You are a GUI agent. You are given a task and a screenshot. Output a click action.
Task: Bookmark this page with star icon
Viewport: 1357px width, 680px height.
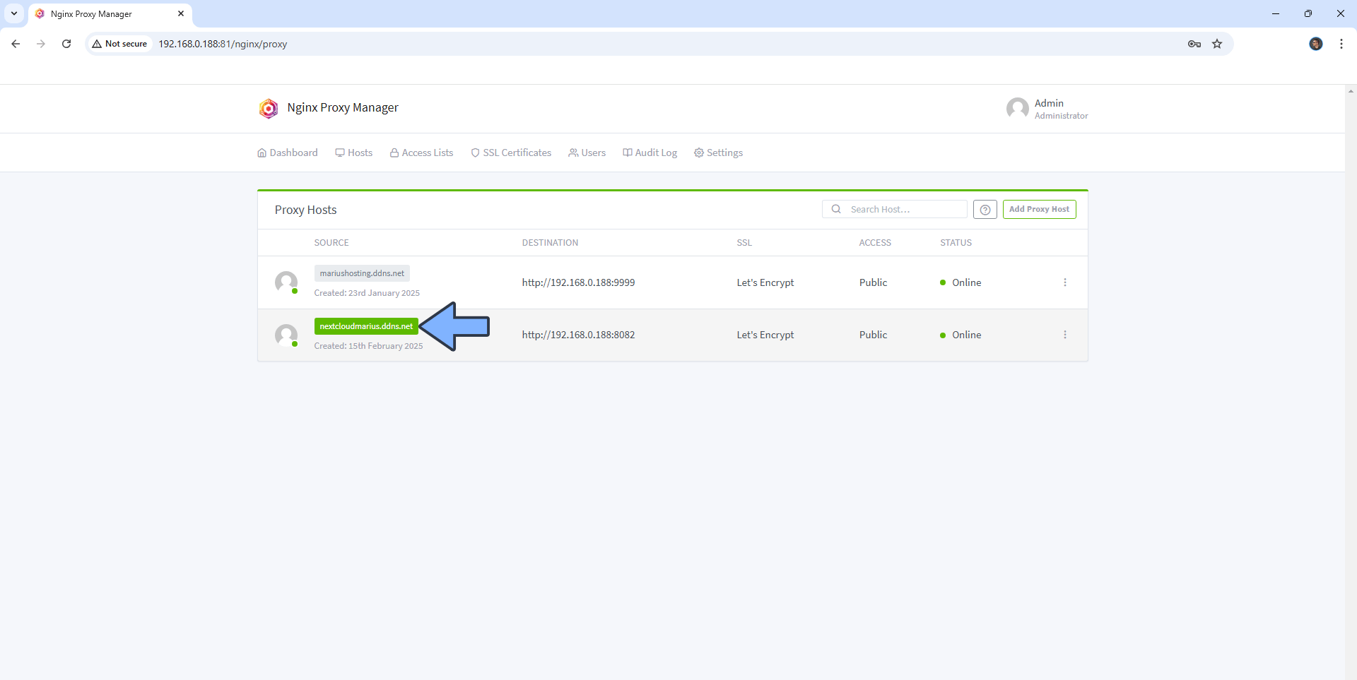click(1217, 44)
